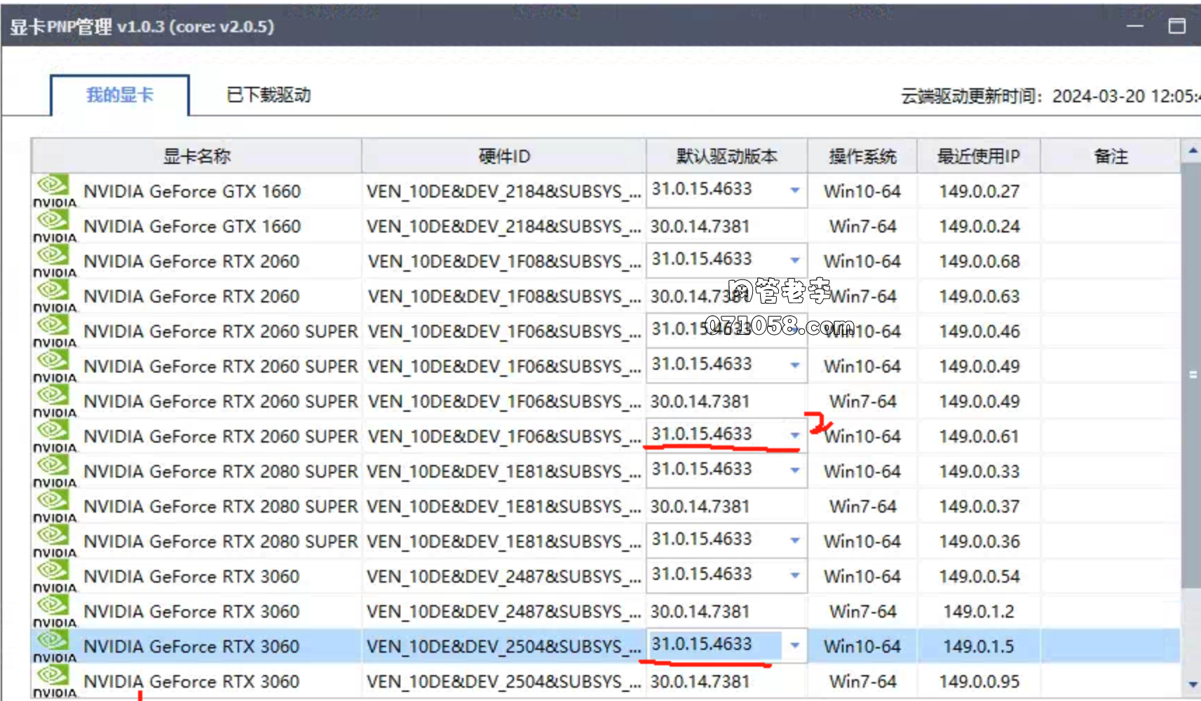Click the 备注 cell in row 149.0.0.27

tap(1111, 190)
